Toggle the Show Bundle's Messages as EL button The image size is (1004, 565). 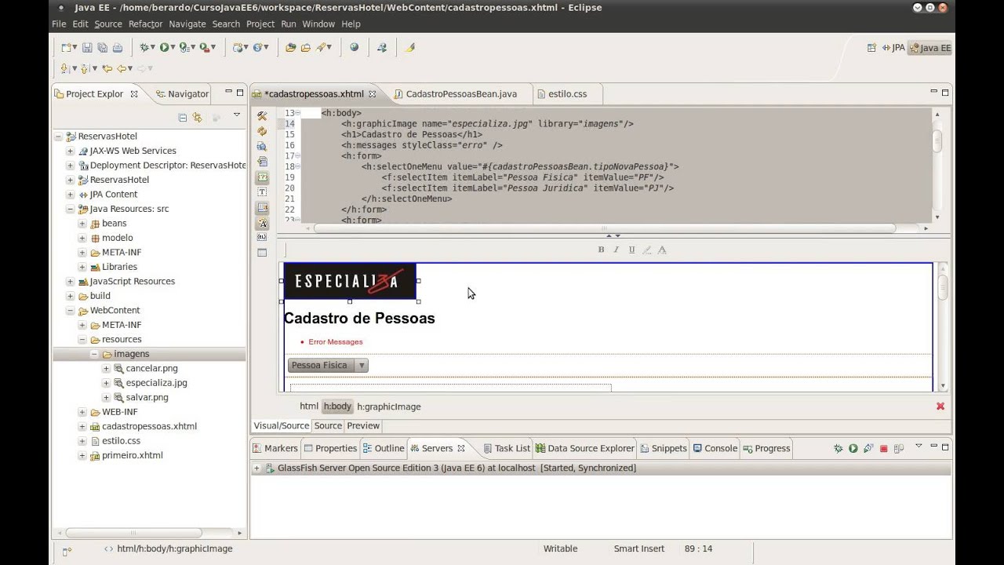[262, 237]
